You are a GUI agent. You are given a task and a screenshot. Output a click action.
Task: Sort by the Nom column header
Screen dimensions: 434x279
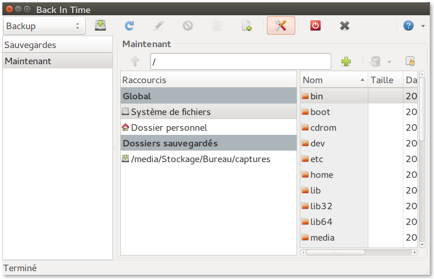pyautogui.click(x=334, y=80)
